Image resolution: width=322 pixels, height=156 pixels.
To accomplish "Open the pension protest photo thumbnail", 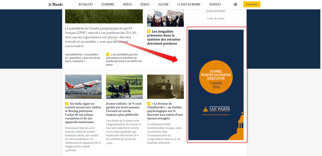I will click(x=165, y=18).
